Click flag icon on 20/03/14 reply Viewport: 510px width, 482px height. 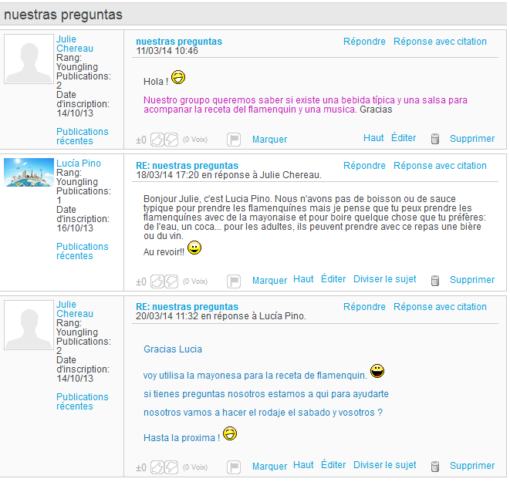pyautogui.click(x=234, y=467)
